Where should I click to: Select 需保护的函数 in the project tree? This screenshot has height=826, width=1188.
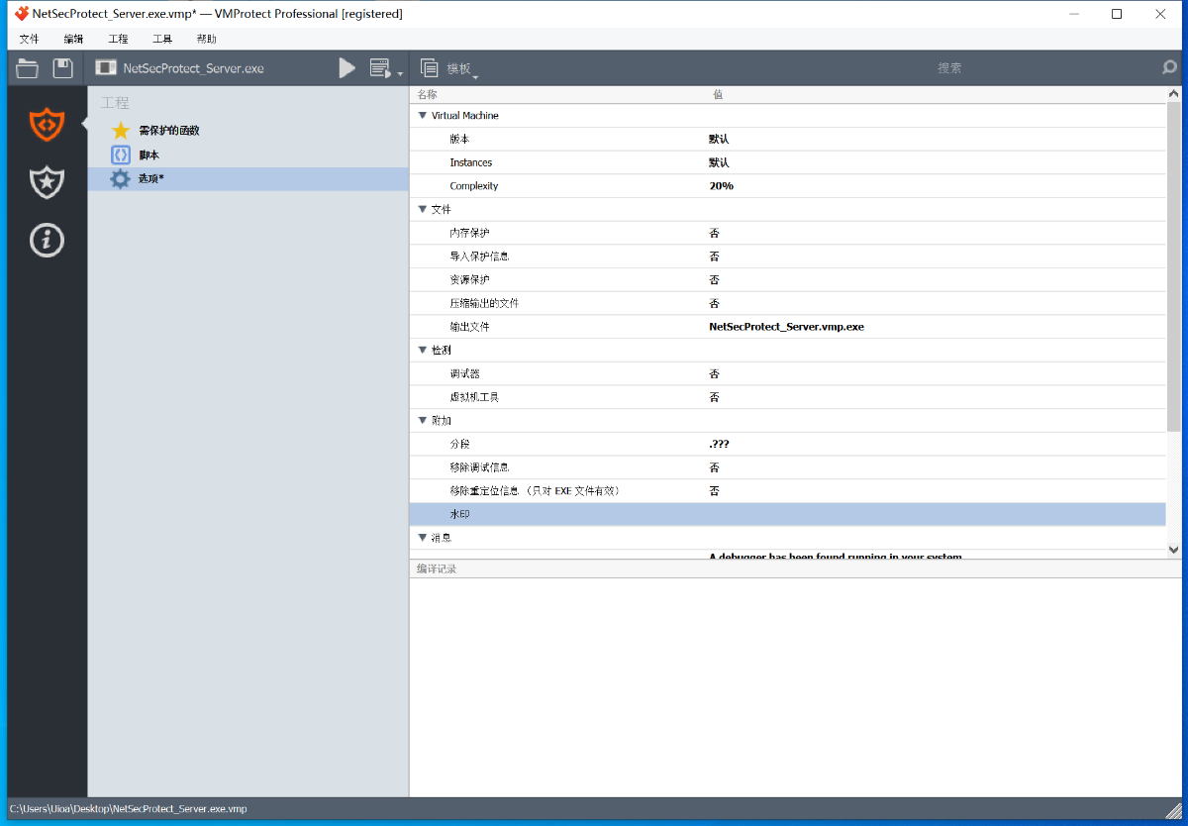(169, 131)
